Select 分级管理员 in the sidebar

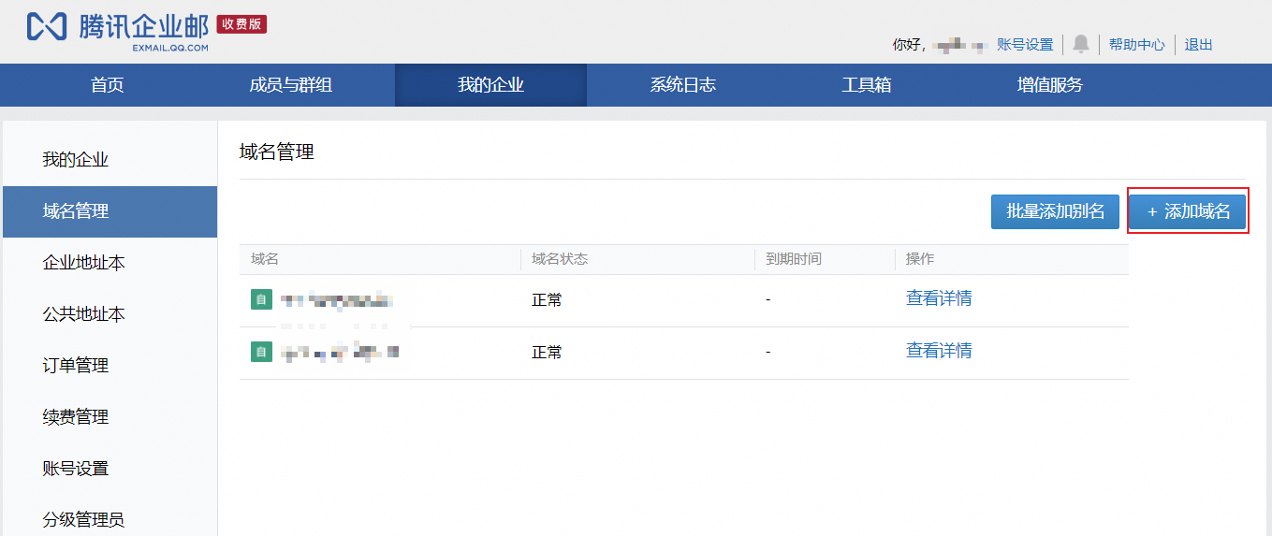pyautogui.click(x=83, y=520)
